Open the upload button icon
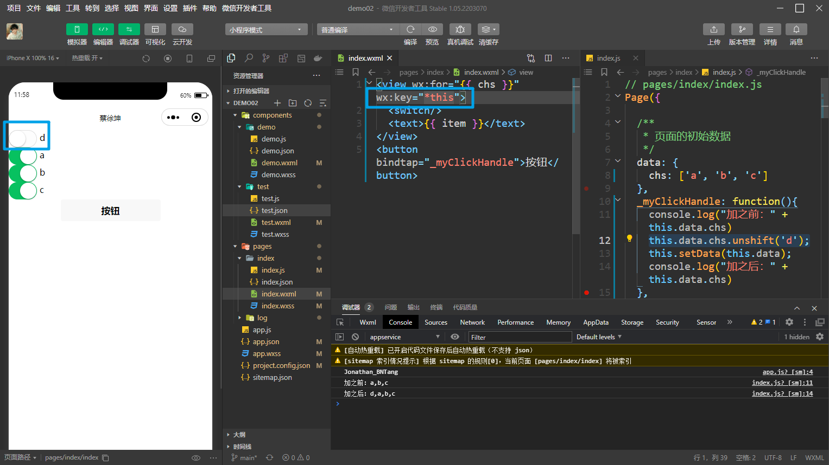Screen dimensions: 829x465 pos(713,29)
